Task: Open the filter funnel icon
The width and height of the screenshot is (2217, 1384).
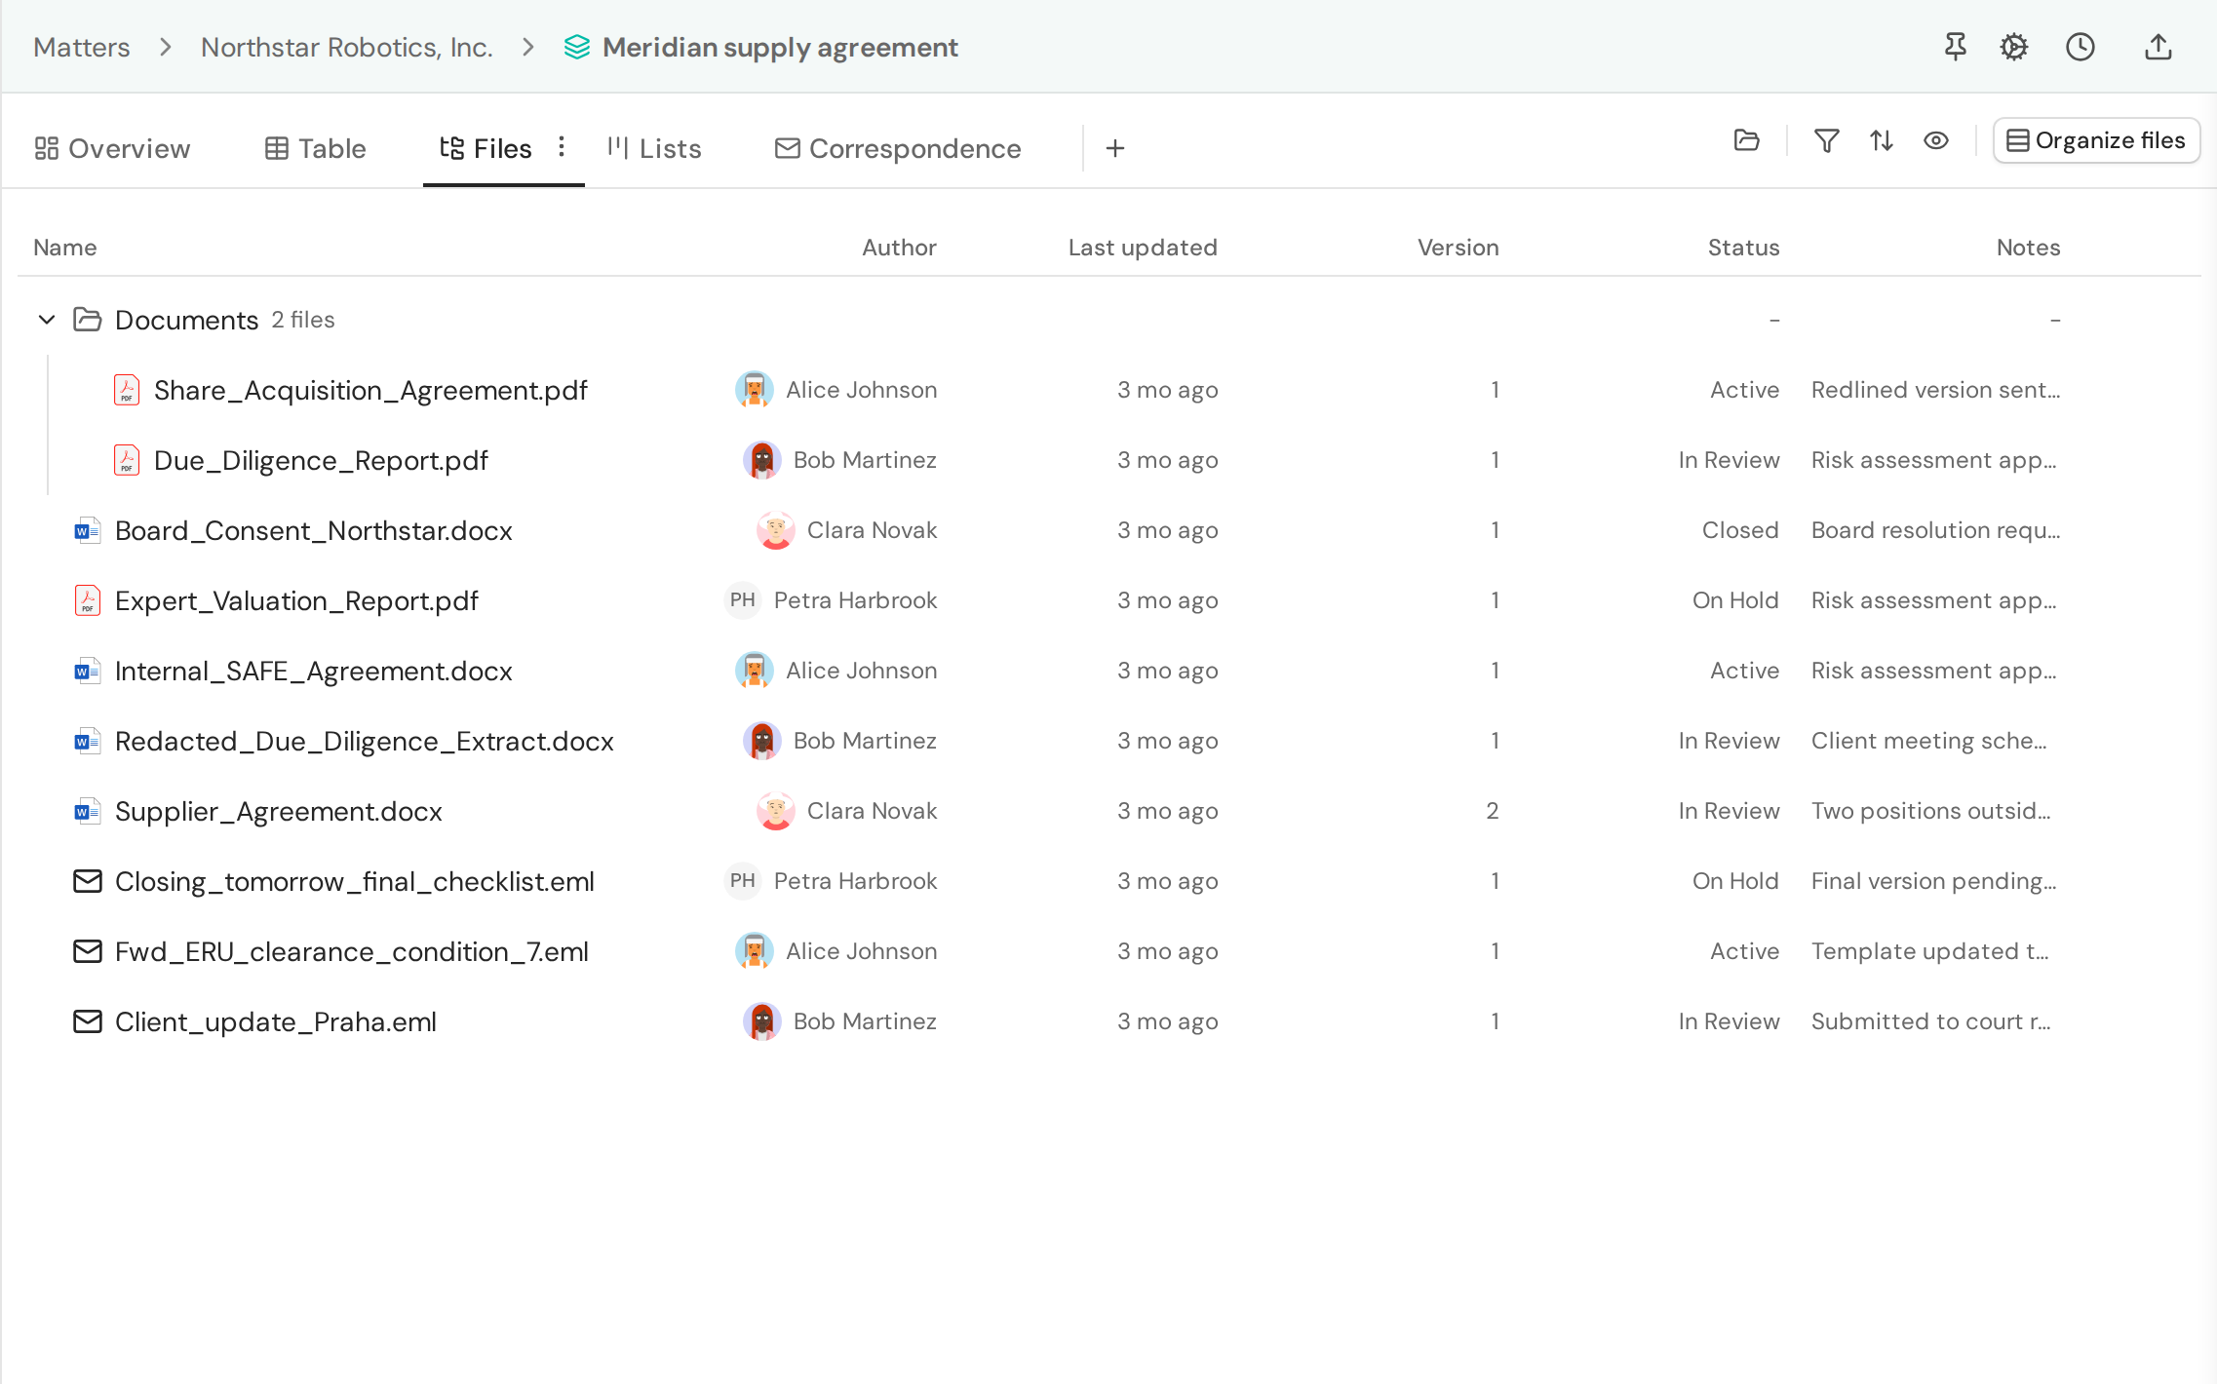Action: (x=1827, y=140)
